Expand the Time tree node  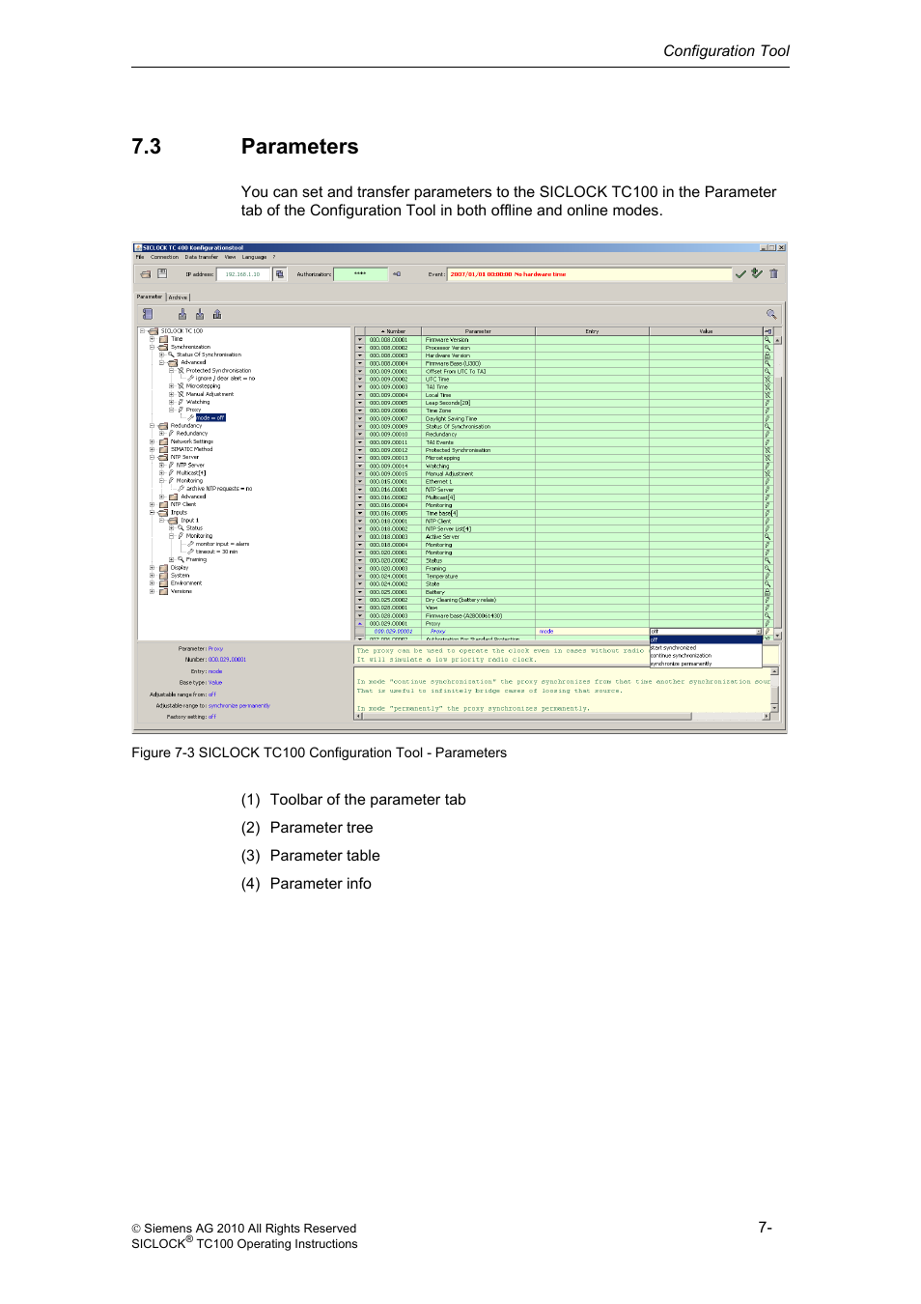click(152, 339)
